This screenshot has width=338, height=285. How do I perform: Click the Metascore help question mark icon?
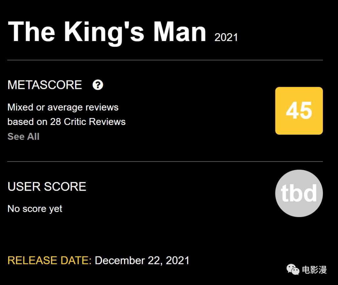click(98, 85)
